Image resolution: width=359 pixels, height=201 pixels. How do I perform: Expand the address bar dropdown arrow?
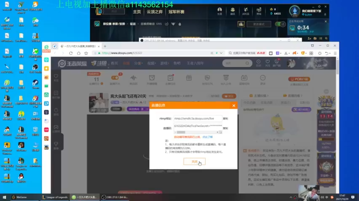221,53
